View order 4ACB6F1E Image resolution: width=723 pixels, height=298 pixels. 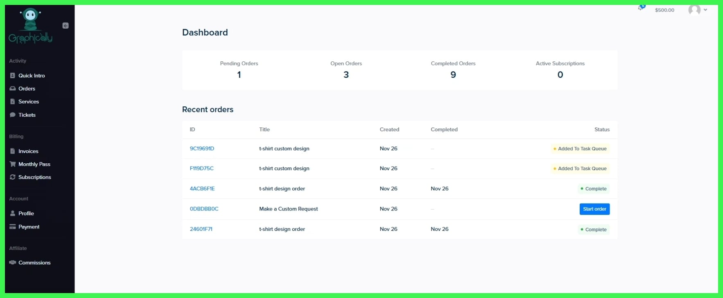[202, 189]
